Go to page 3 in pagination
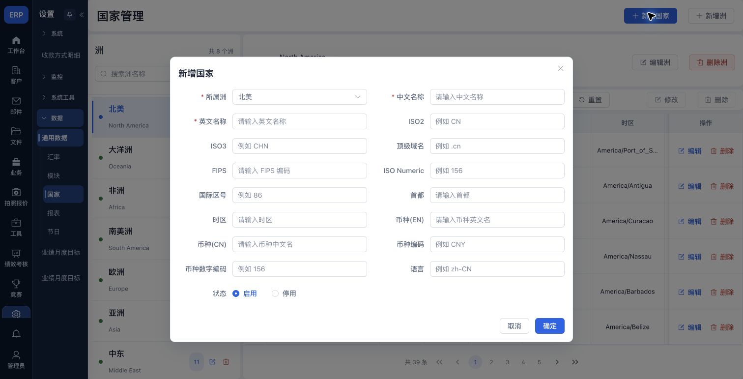Screen dimensions: 743x379 click(507, 362)
